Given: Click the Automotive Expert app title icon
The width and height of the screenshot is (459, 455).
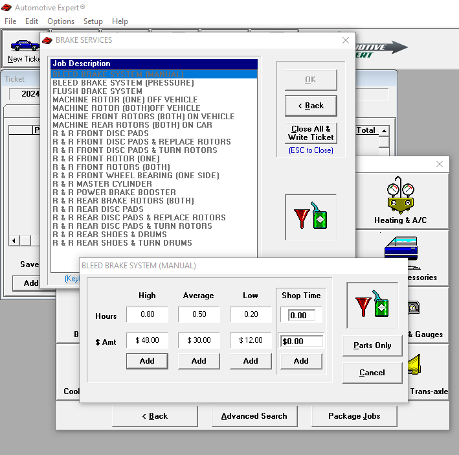Looking at the screenshot, I should [6, 8].
